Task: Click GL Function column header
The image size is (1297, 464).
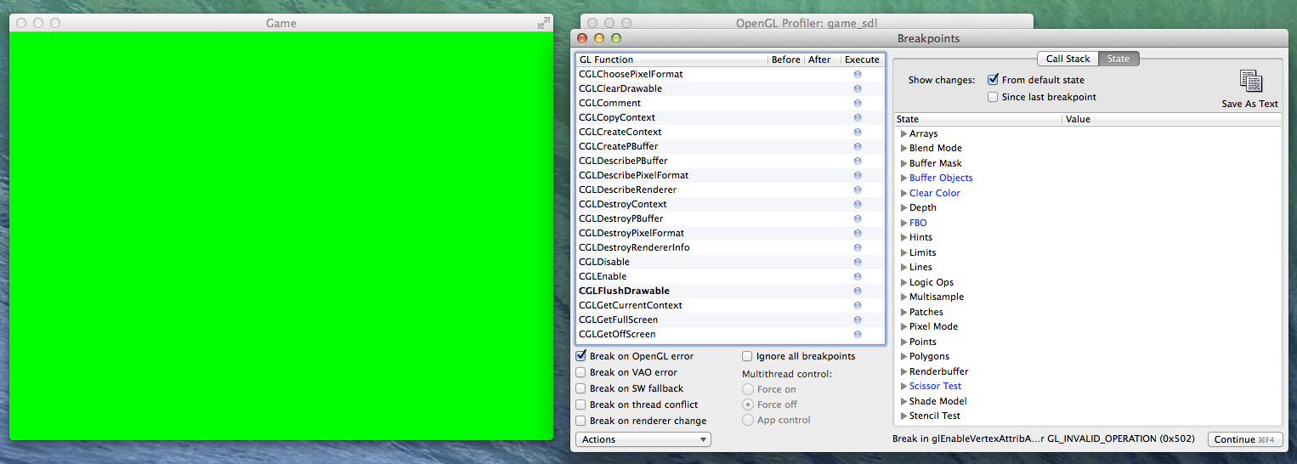Action: pyautogui.click(x=671, y=59)
